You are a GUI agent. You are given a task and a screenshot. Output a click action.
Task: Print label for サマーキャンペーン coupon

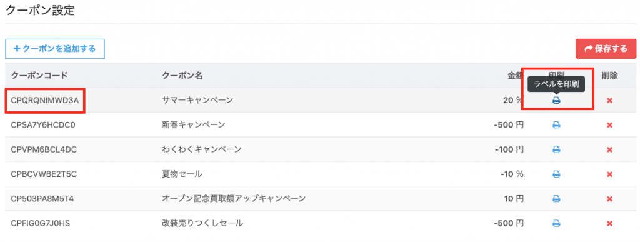(x=556, y=101)
